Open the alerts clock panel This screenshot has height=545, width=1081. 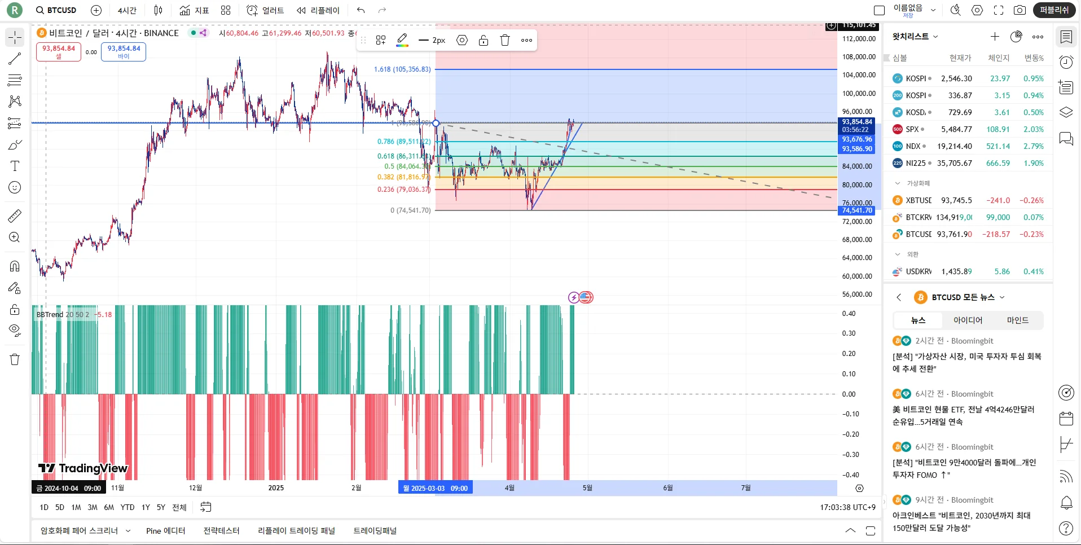point(1066,62)
